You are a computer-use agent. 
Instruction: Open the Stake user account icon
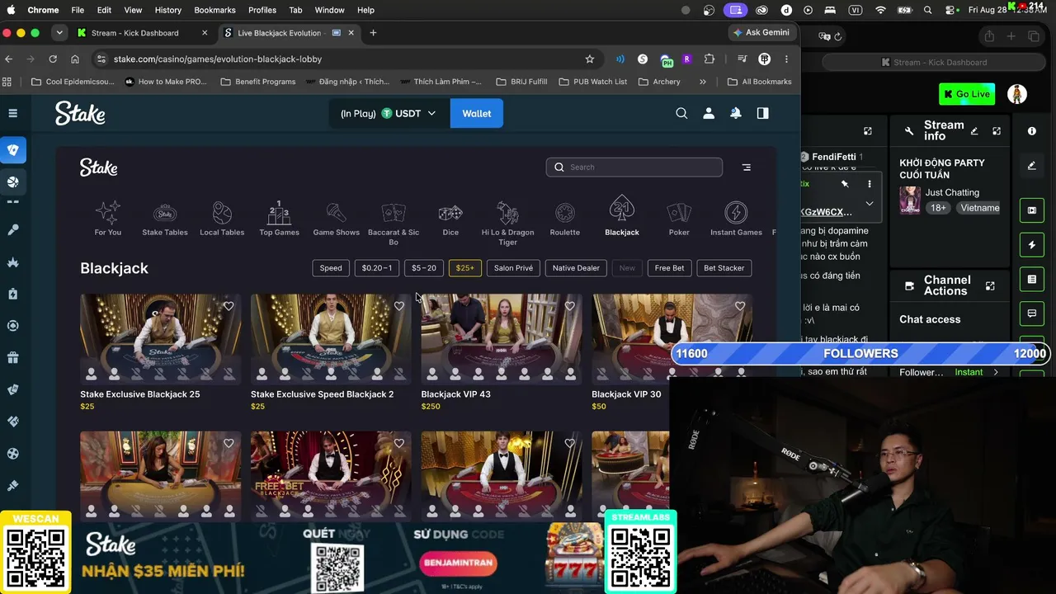(709, 114)
